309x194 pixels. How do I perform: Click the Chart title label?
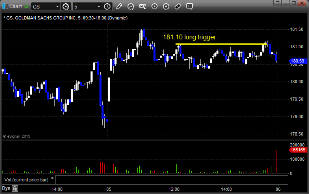click(x=15, y=6)
